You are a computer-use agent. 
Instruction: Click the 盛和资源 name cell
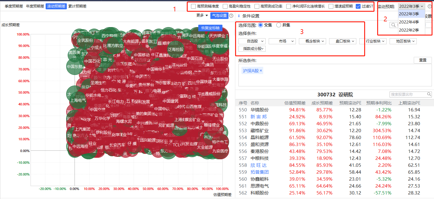[x=260, y=145]
